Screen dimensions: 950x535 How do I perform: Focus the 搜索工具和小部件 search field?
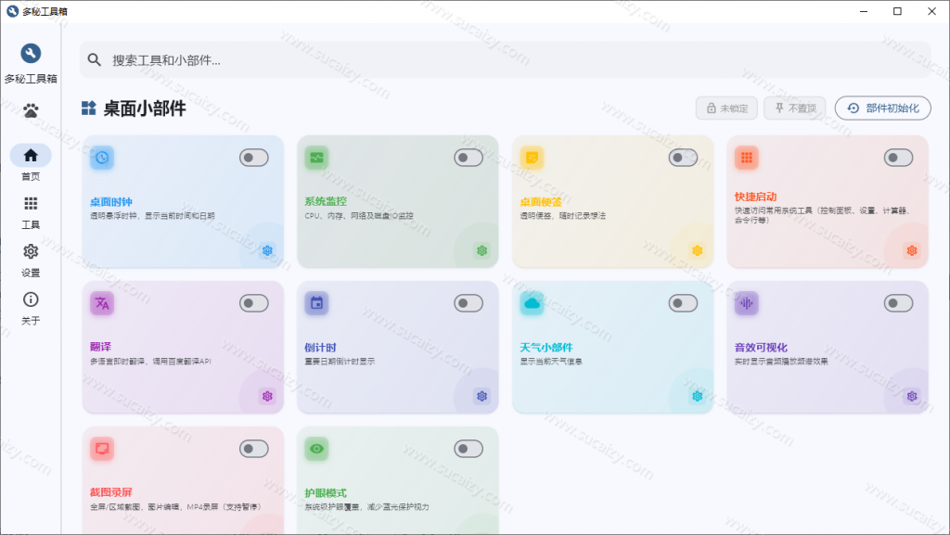(x=506, y=60)
